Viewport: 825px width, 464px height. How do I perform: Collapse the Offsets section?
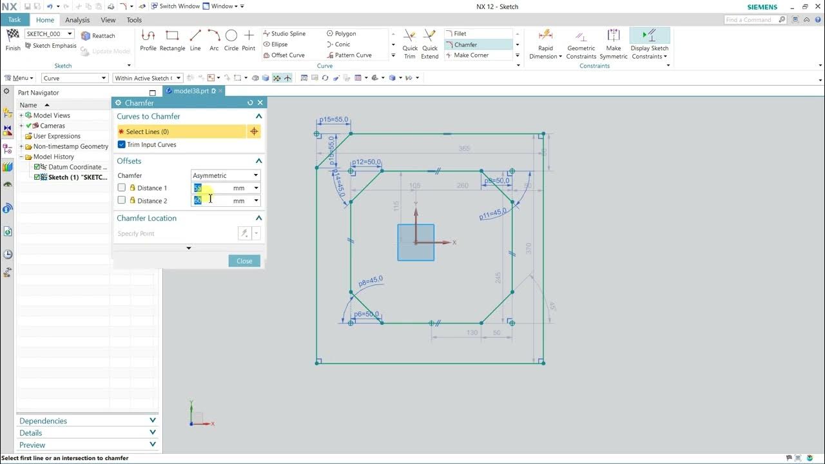click(x=258, y=161)
